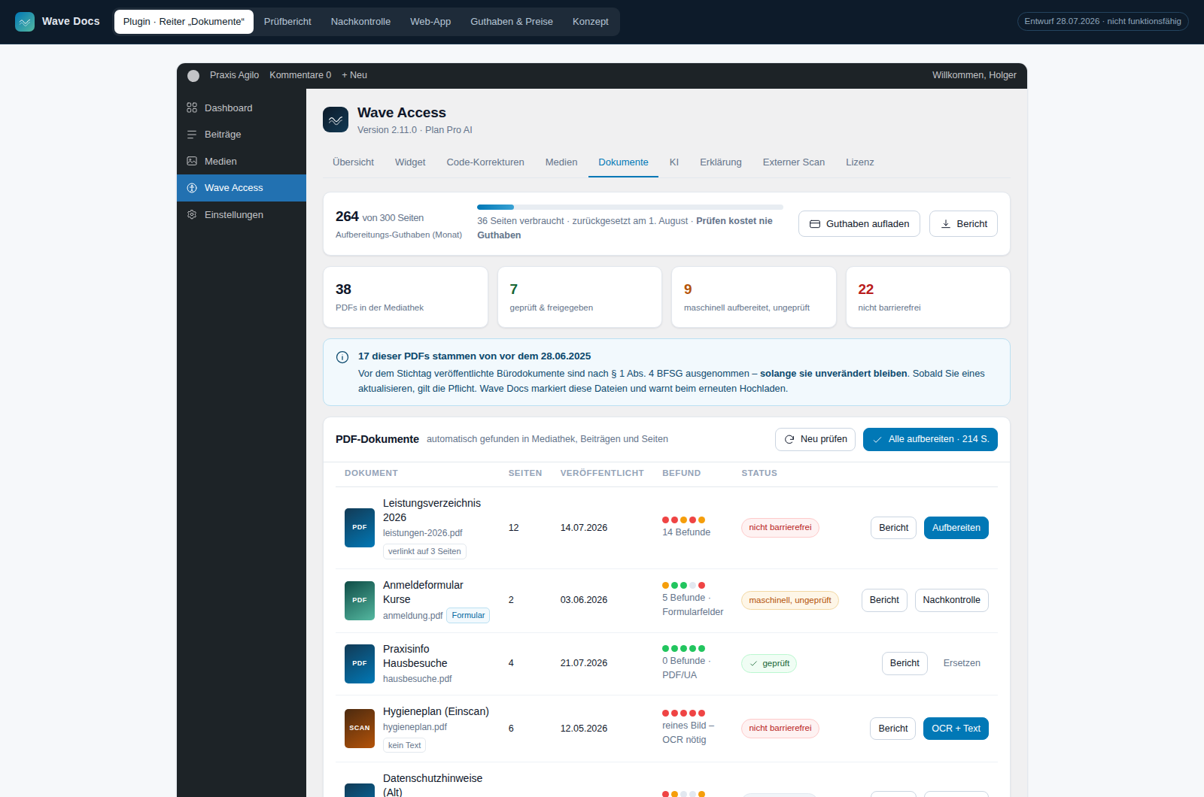Click + Neu in the admin bar
Screen dimensions: 1204x797
[x=354, y=75]
